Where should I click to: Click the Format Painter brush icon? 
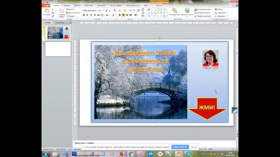tap(52, 16)
